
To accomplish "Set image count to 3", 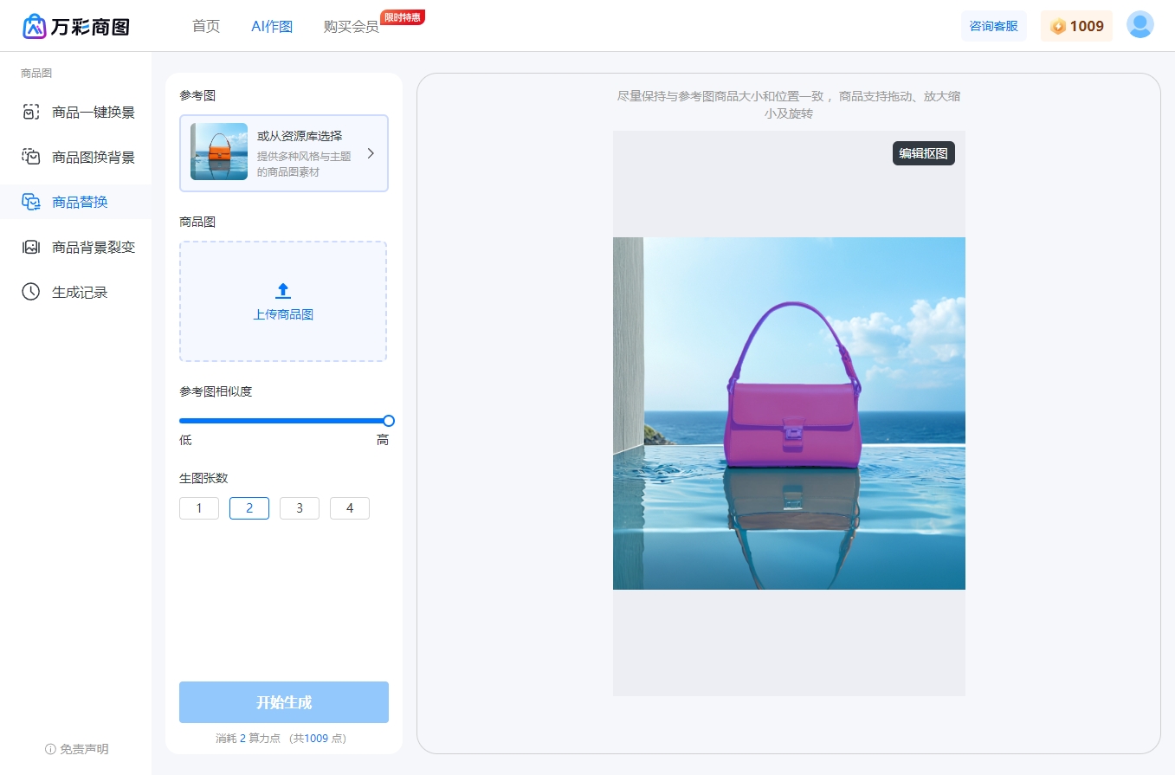I will [x=300, y=508].
